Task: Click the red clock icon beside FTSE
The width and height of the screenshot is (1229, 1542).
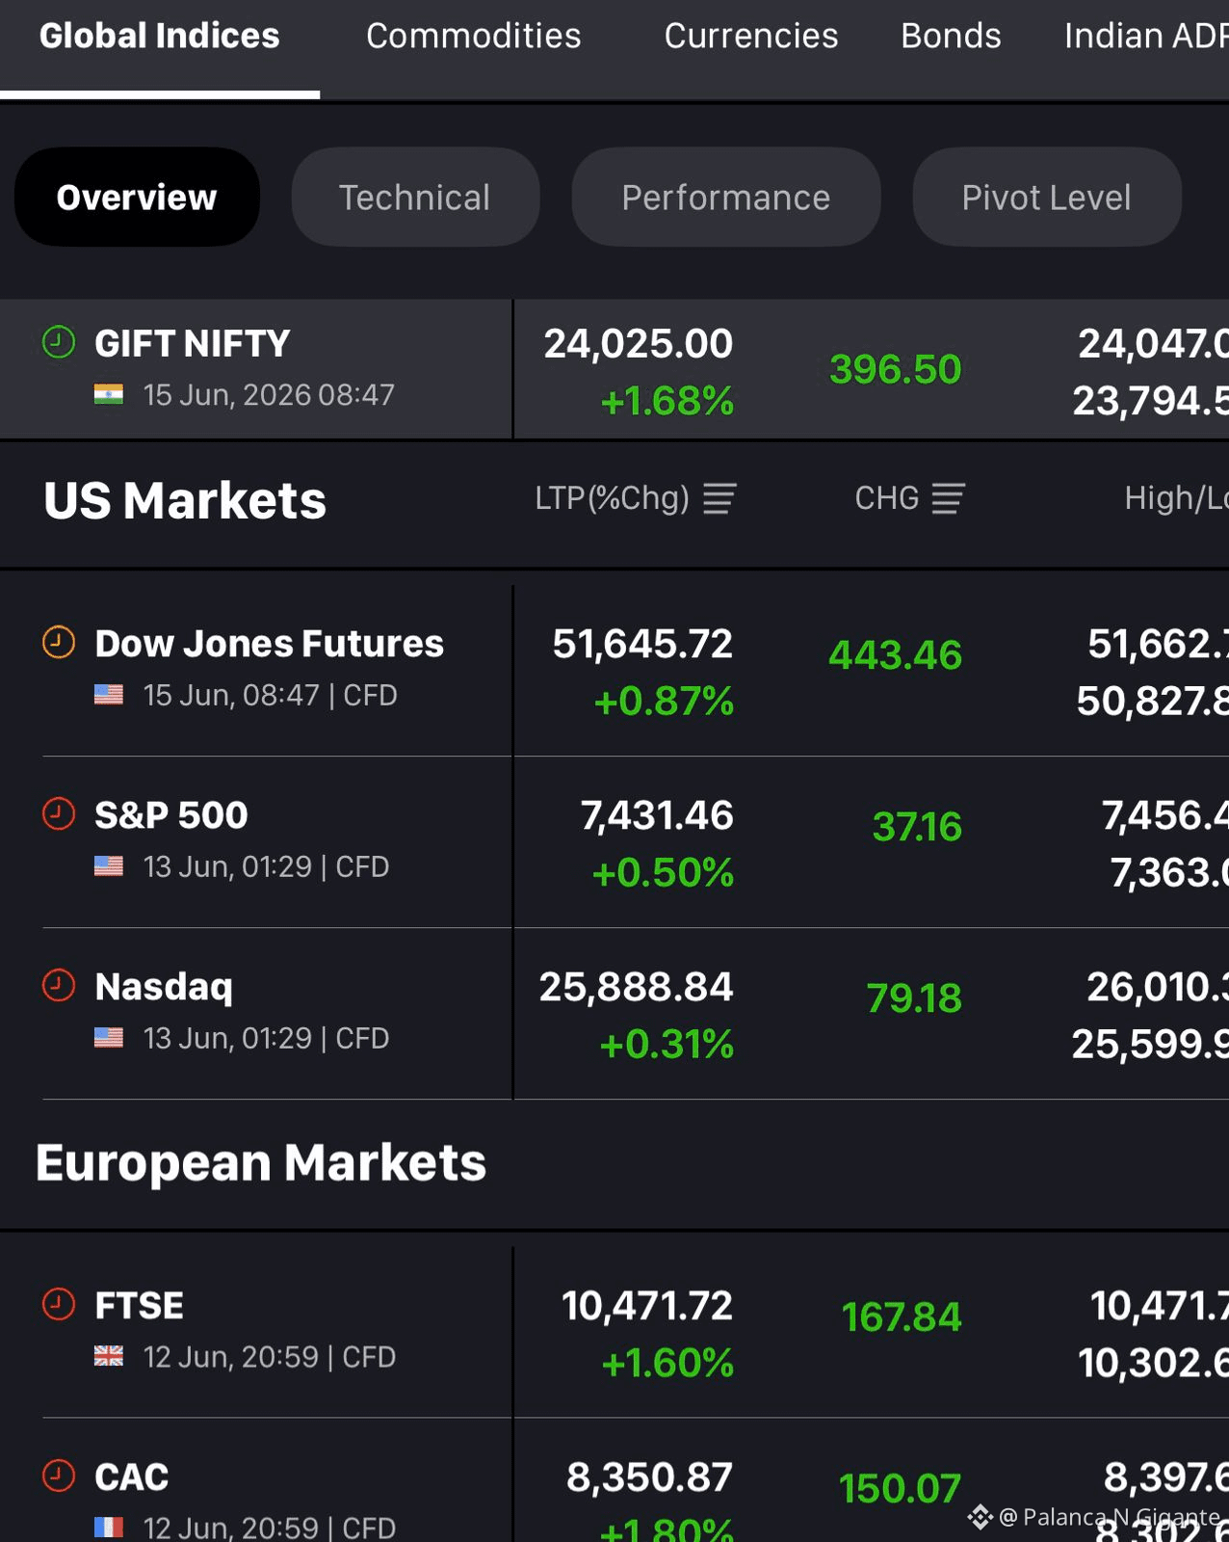Action: pos(59,1304)
